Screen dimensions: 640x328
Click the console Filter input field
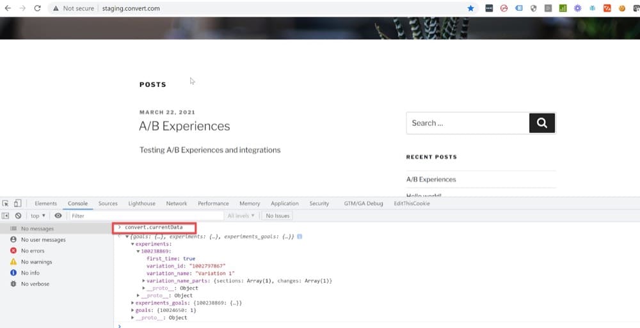146,216
